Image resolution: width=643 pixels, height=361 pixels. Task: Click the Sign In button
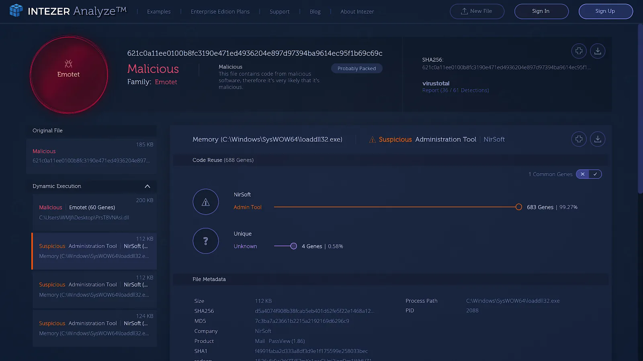541,11
